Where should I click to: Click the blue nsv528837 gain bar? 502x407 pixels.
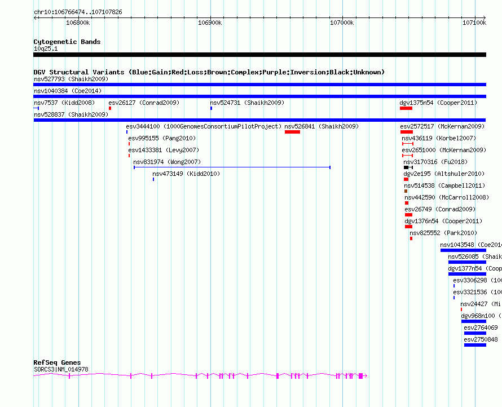click(x=259, y=120)
